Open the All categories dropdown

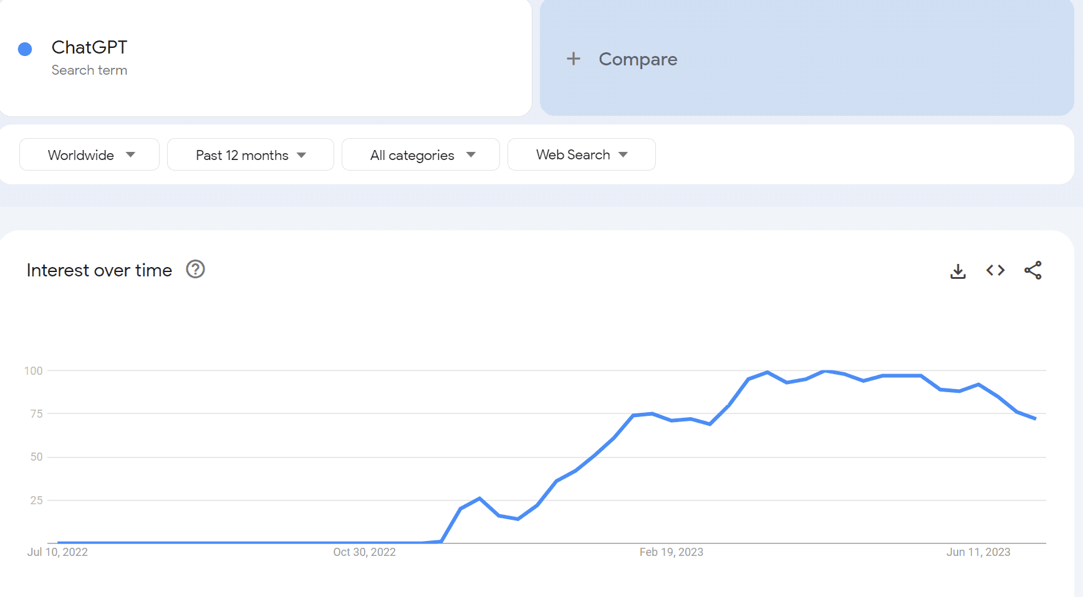pos(420,155)
